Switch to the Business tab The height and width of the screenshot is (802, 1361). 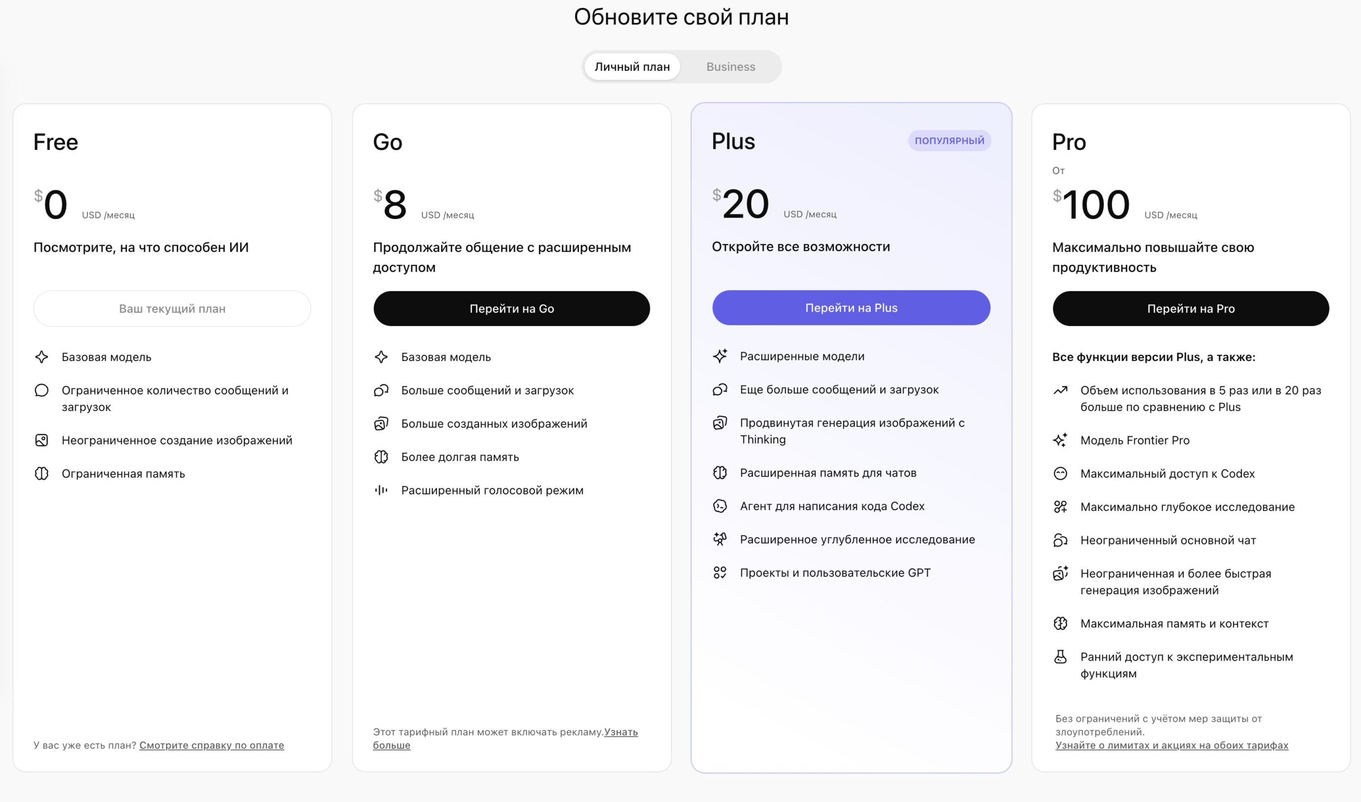(x=730, y=66)
